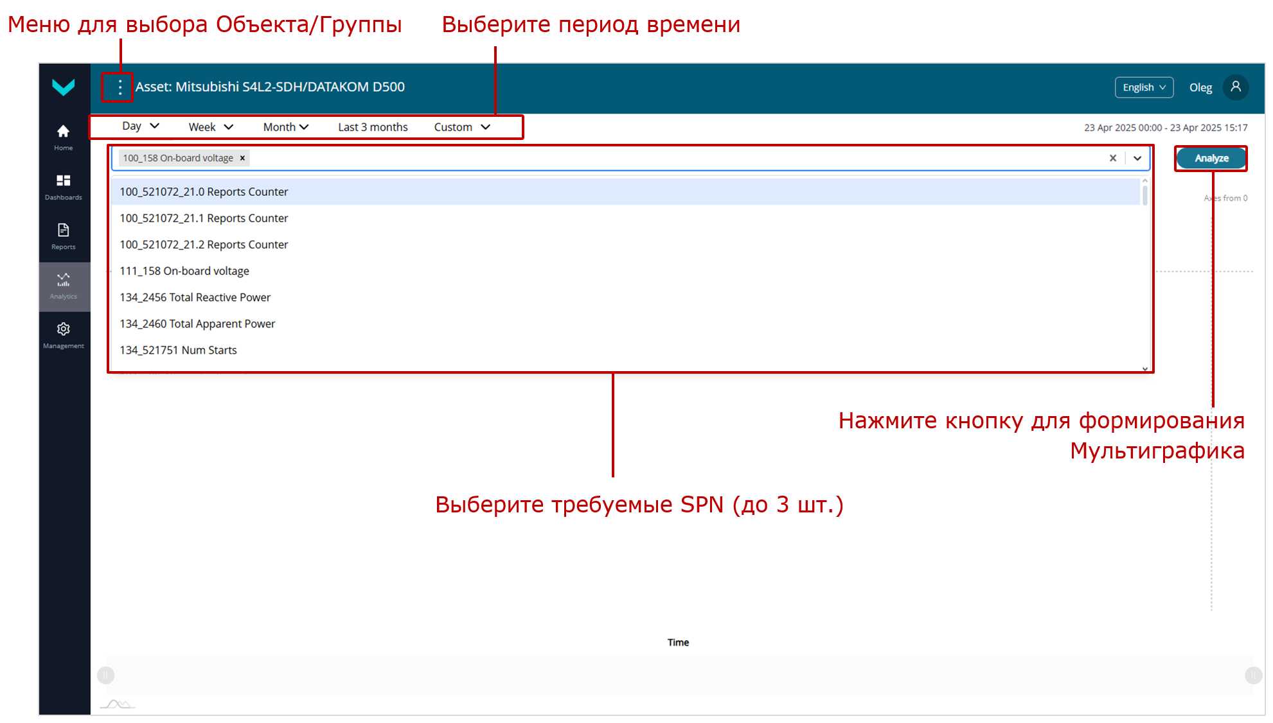
Task: Toggle the Axes from 0 option
Action: click(x=1226, y=198)
